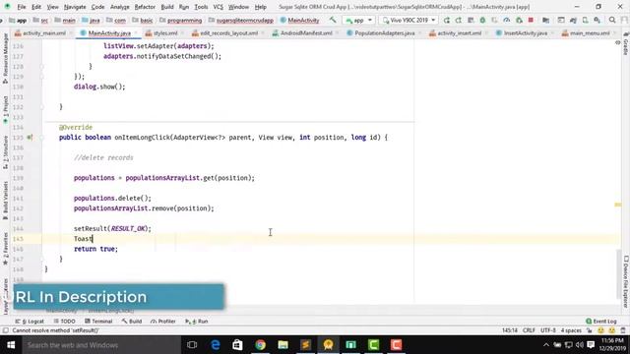
Task: Toggle the Favorites tool window
Action: pyautogui.click(x=5, y=249)
